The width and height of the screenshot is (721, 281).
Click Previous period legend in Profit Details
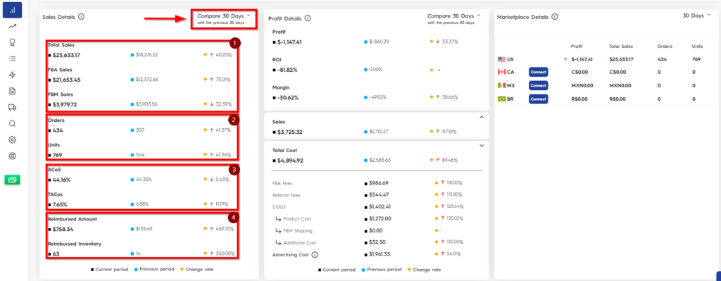(x=381, y=270)
